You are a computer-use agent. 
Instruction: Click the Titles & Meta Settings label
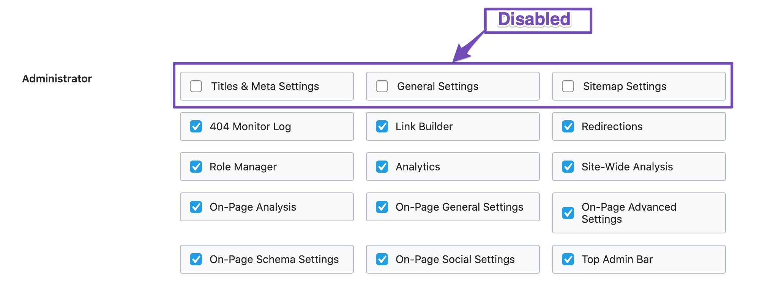click(265, 86)
